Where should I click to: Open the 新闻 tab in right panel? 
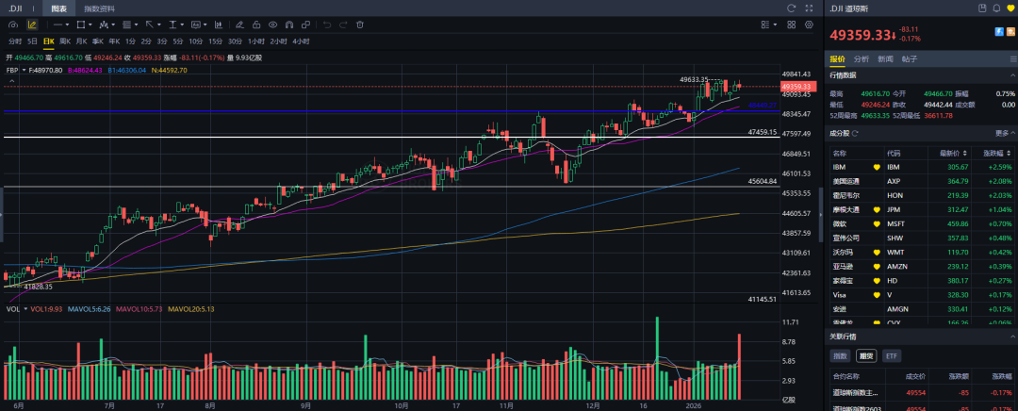pos(885,58)
